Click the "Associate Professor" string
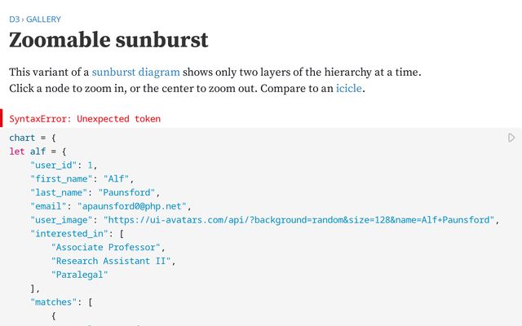522x326 pixels. click(x=108, y=247)
